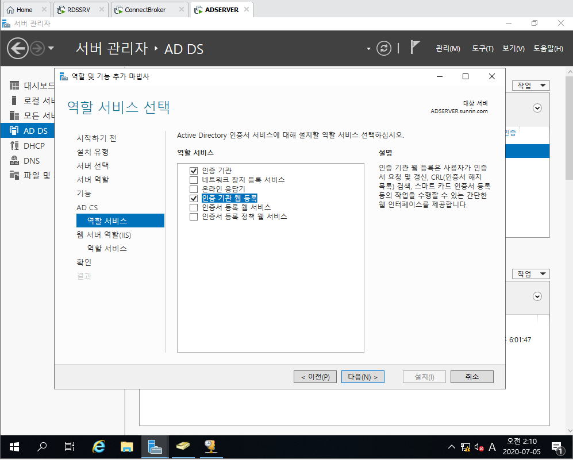573x460 pixels.
Task: Go to wizard step 서버 선택
Action: point(93,166)
